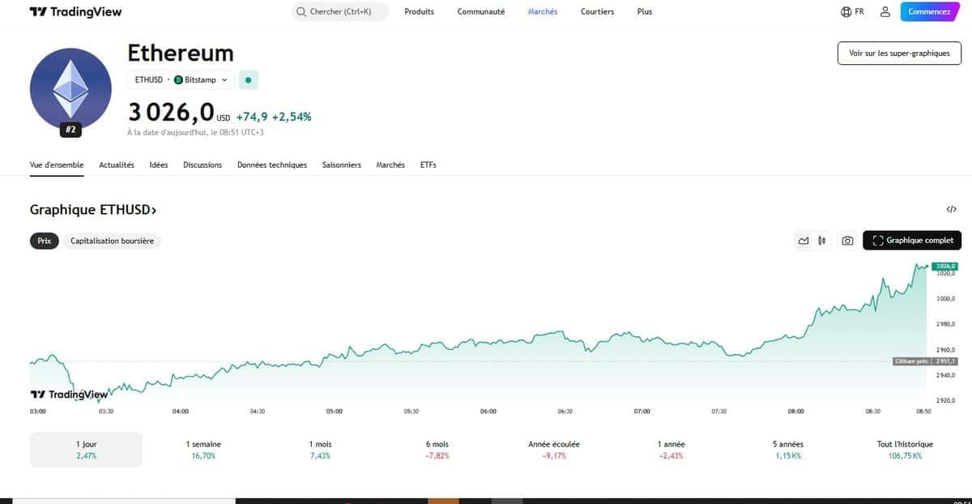Screen dimensions: 972x504
Task: Expand the ETHUSD Bitstamp source dropdown
Action: [x=181, y=79]
